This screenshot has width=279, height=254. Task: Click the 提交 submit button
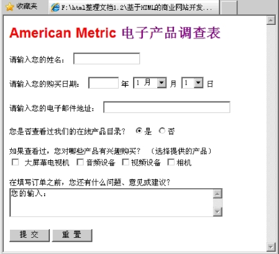coord(29,235)
